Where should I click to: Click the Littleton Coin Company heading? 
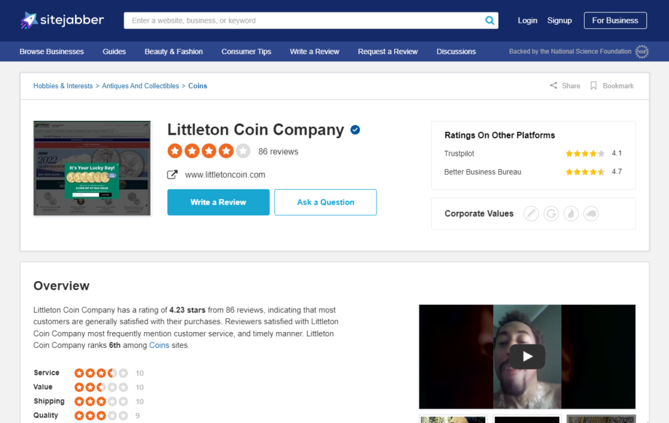[x=255, y=129]
